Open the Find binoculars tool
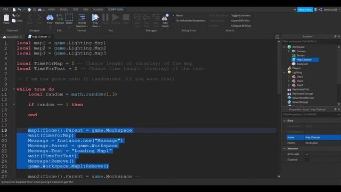Image resolution: width=341 pixels, height=192 pixels. tap(50, 18)
